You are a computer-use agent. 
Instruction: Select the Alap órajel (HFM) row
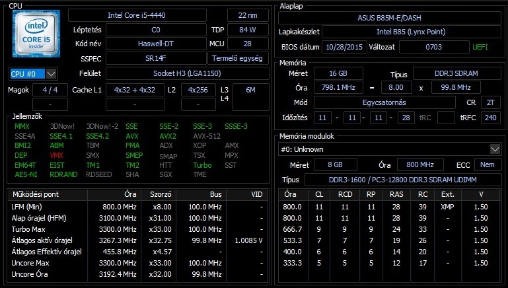click(x=137, y=218)
